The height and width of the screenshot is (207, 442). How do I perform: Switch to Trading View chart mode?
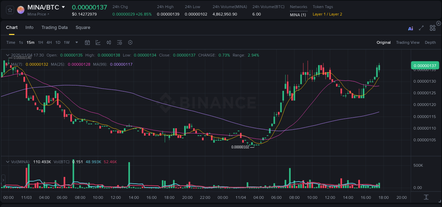tap(408, 42)
